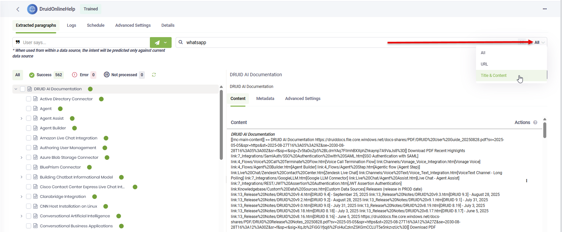Click the paper plane send icon

click(x=157, y=42)
